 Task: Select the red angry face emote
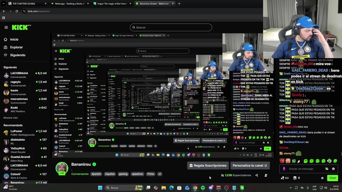click(282, 161)
